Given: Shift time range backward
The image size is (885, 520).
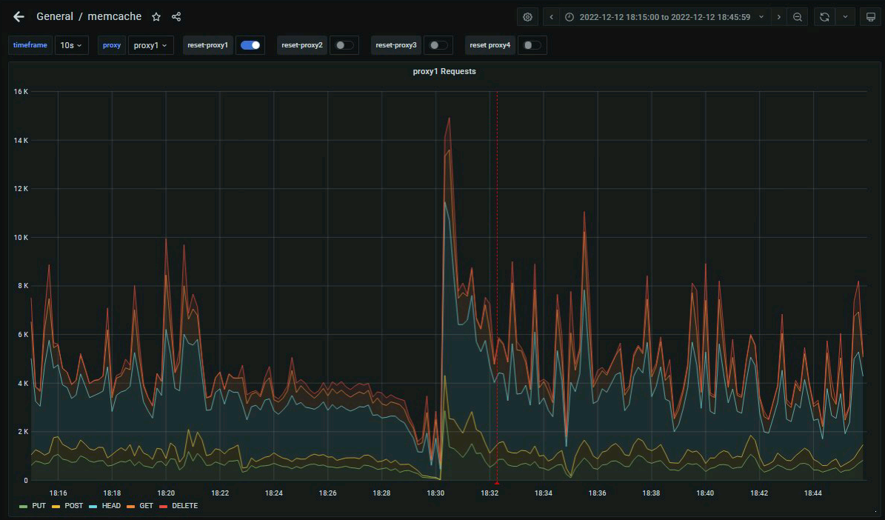Looking at the screenshot, I should pos(552,17).
